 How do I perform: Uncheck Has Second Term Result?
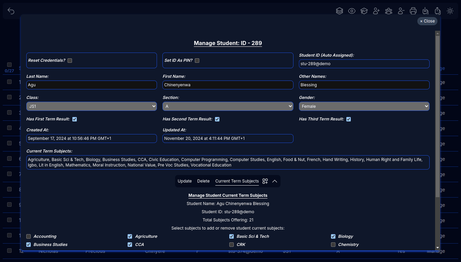(x=217, y=119)
